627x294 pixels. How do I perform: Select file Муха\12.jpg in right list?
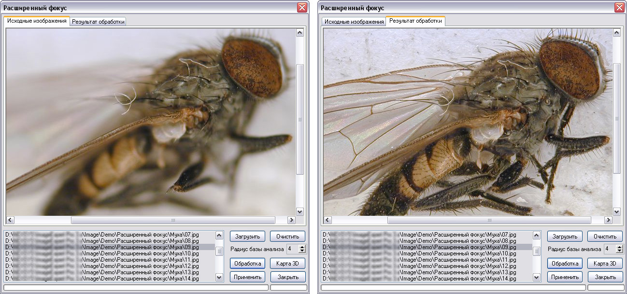427,266
